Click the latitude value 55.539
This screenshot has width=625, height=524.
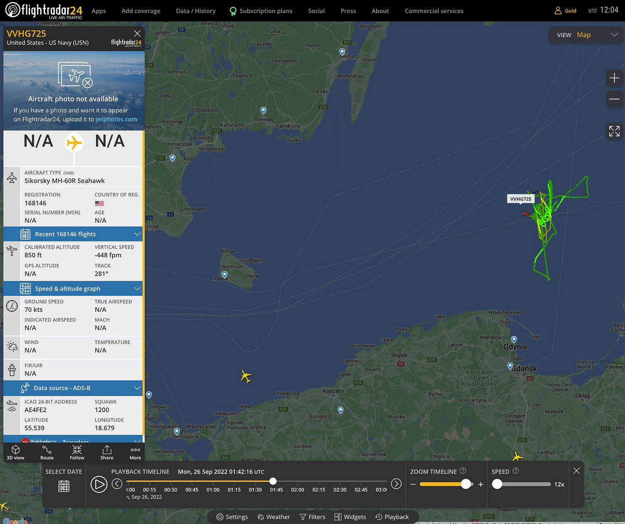[34, 428]
